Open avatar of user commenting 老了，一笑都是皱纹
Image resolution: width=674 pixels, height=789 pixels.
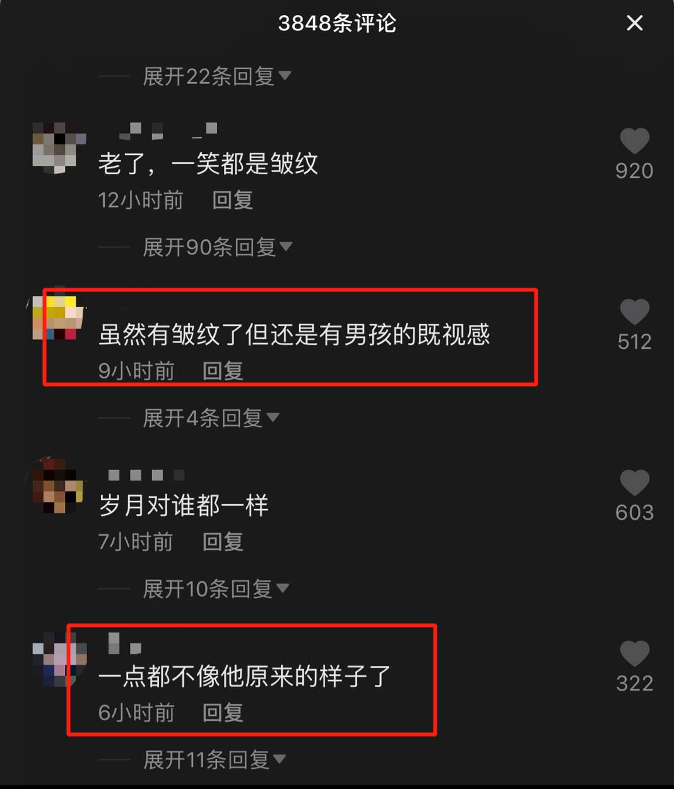pos(59,148)
